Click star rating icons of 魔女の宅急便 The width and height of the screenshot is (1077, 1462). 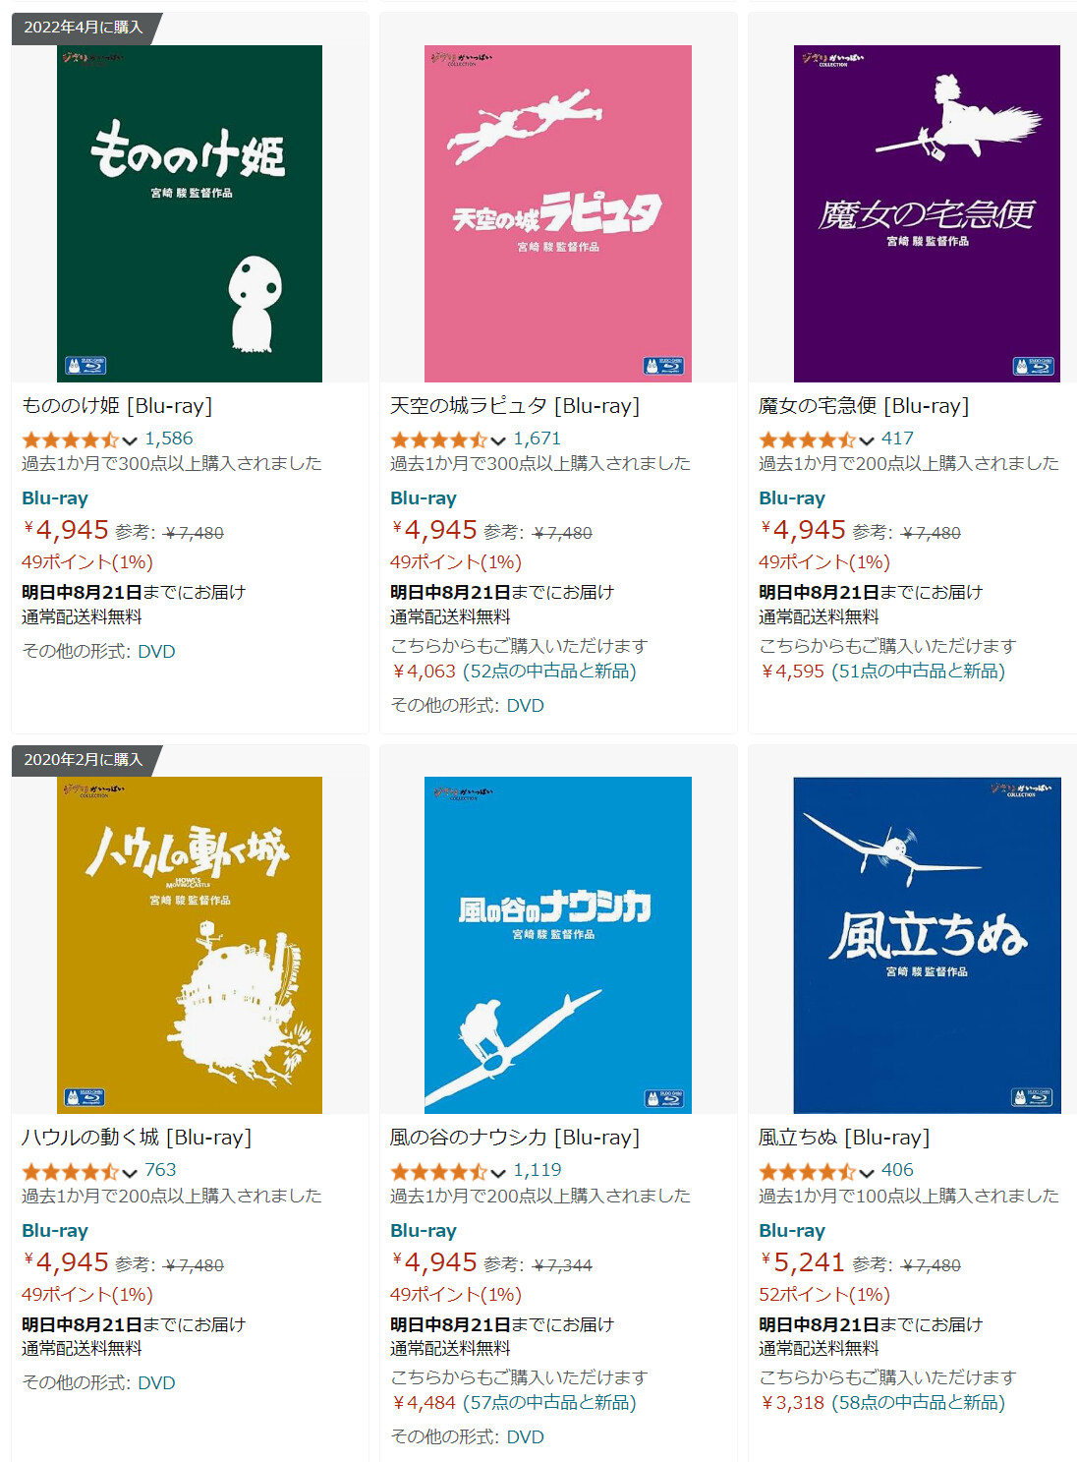(807, 439)
